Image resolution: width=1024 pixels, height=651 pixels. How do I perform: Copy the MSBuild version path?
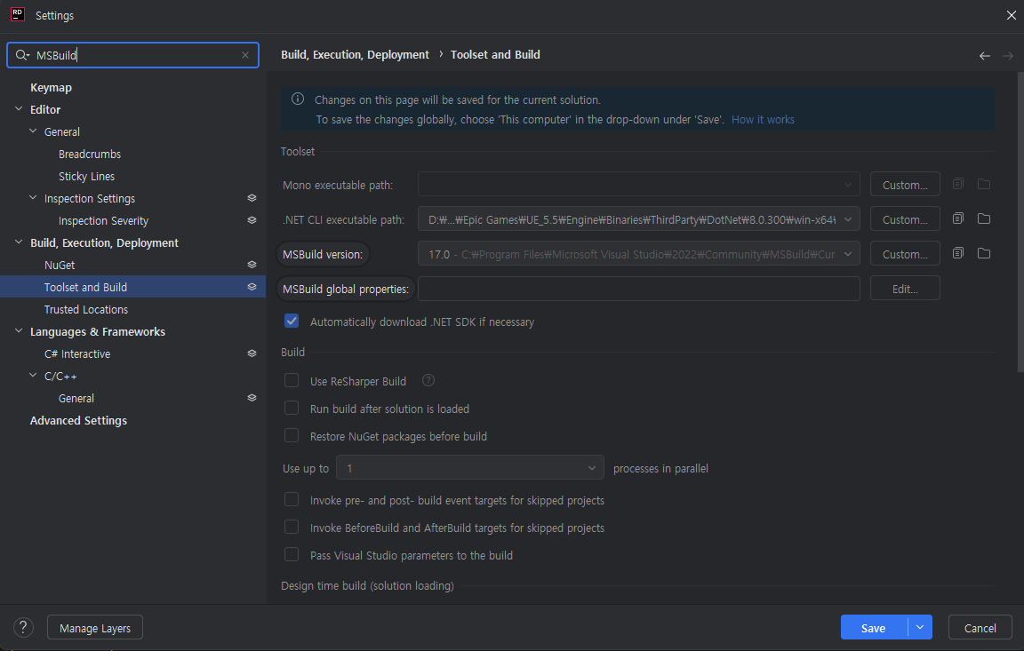[x=957, y=253]
